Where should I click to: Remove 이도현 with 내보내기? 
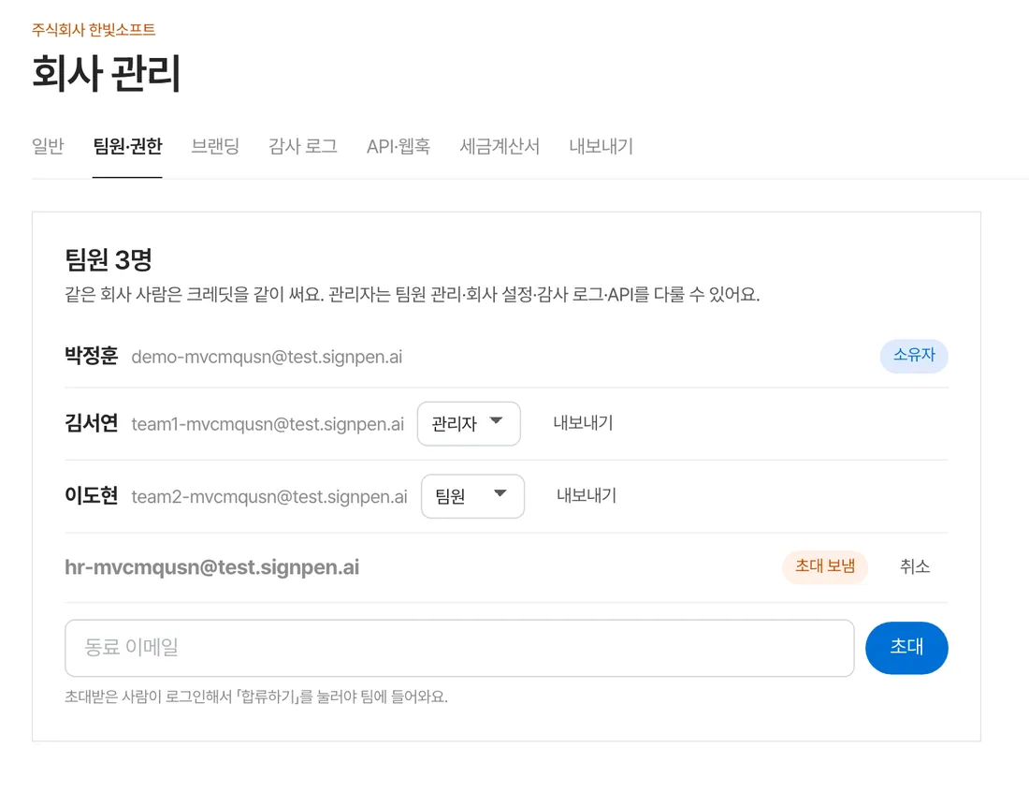(x=587, y=495)
